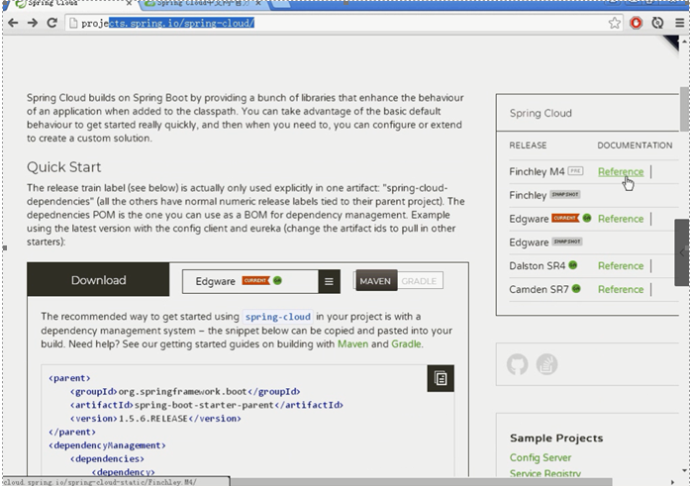Click the horizontal scrollbar at bottom
The width and height of the screenshot is (690, 486).
tap(422, 482)
